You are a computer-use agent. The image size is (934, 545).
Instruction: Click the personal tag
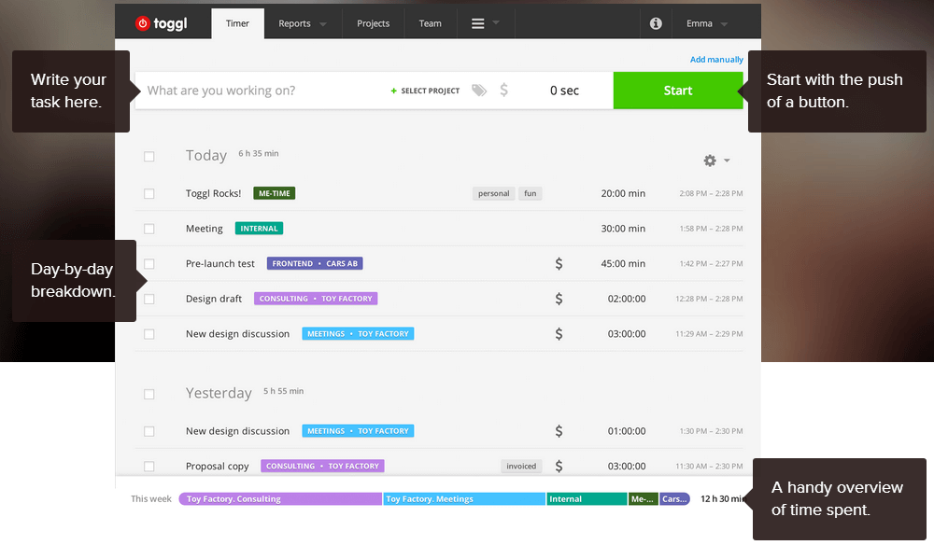[x=494, y=193]
